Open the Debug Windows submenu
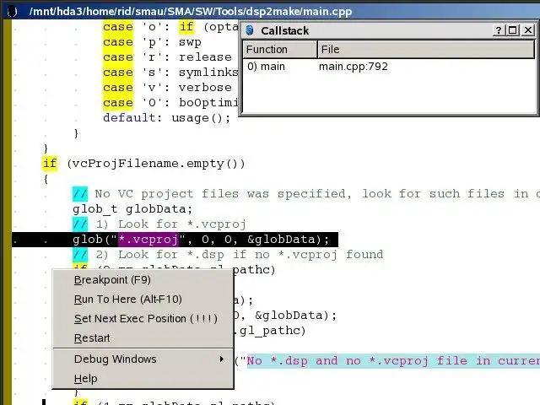Screen dimensions: 540x405 (143, 359)
